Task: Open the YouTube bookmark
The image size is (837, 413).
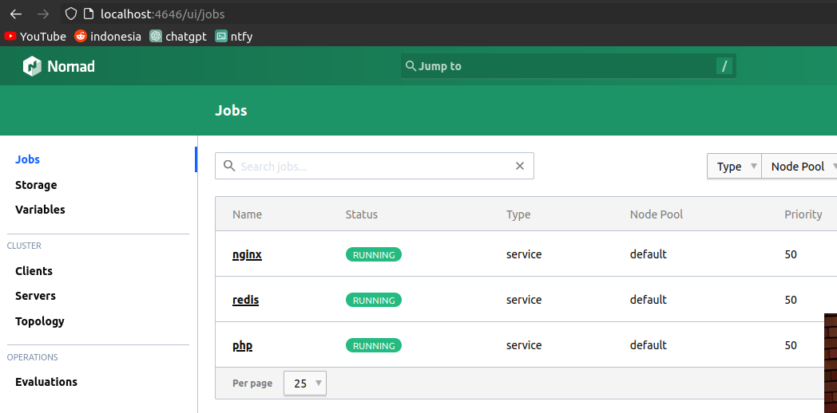Action: [x=36, y=36]
